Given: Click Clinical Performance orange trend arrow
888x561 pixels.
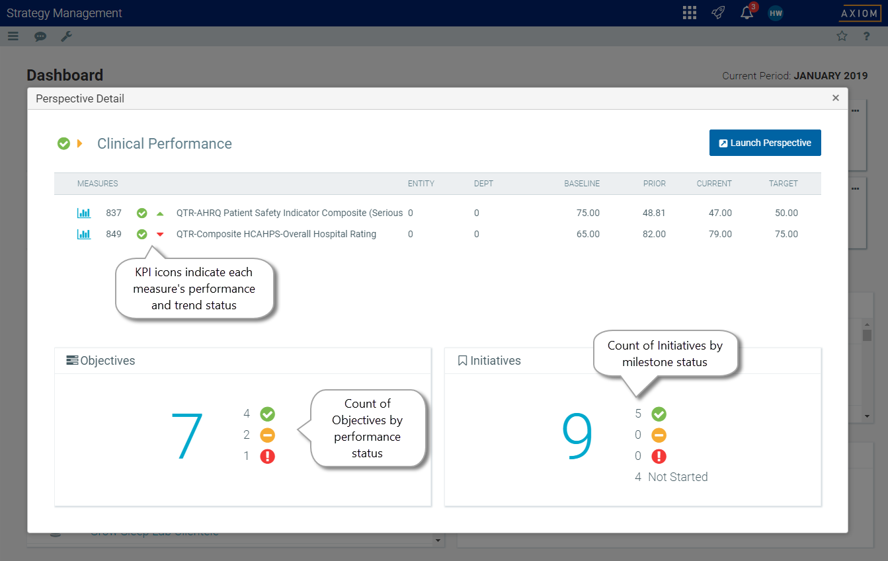Looking at the screenshot, I should (80, 143).
